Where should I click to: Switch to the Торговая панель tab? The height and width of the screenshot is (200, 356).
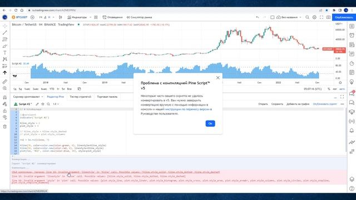(107, 97)
